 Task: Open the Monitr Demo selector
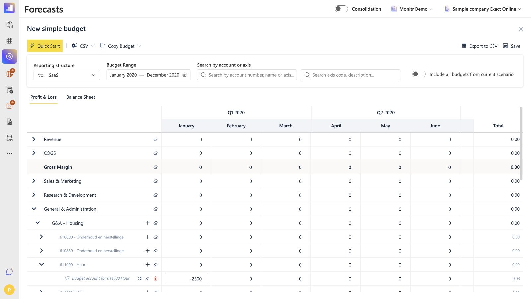[412, 9]
